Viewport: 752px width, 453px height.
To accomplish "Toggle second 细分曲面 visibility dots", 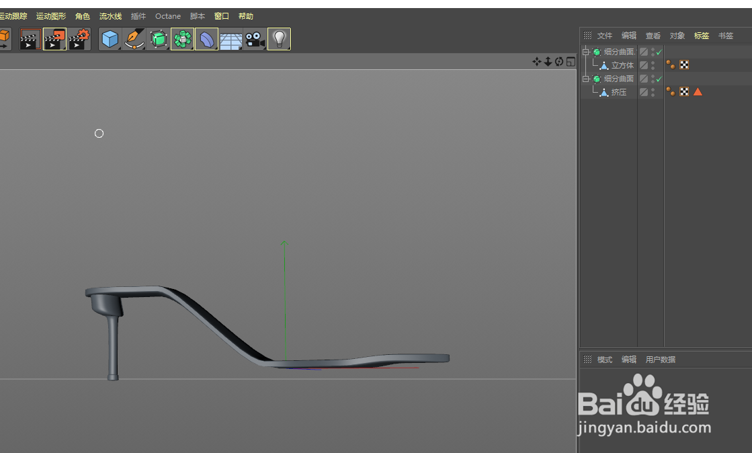I will point(653,79).
